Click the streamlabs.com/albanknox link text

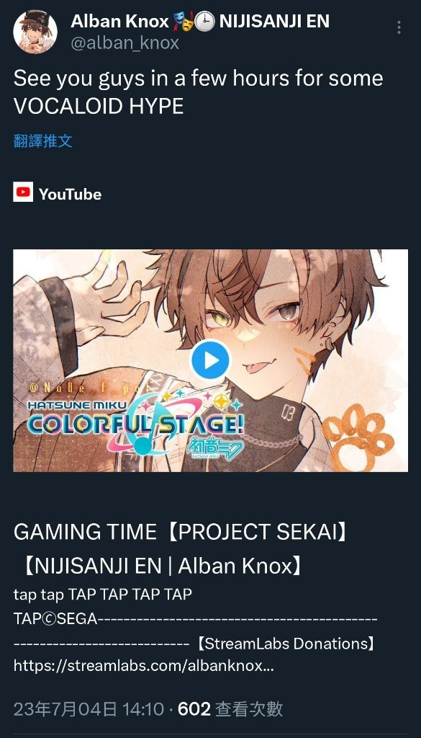coord(144,666)
